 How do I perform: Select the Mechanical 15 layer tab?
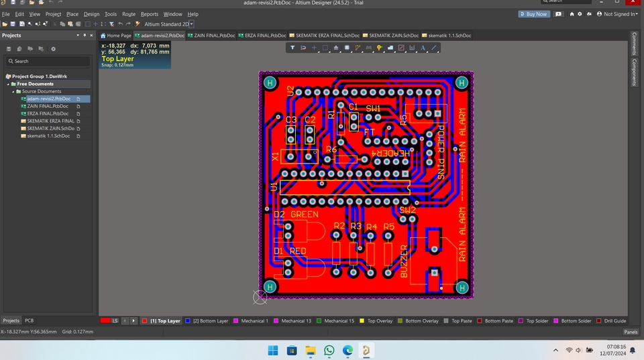click(x=335, y=320)
